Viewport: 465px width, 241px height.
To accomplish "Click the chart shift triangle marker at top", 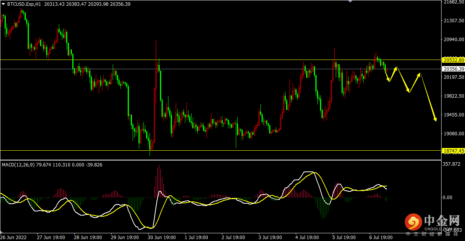I will (x=350, y=2).
